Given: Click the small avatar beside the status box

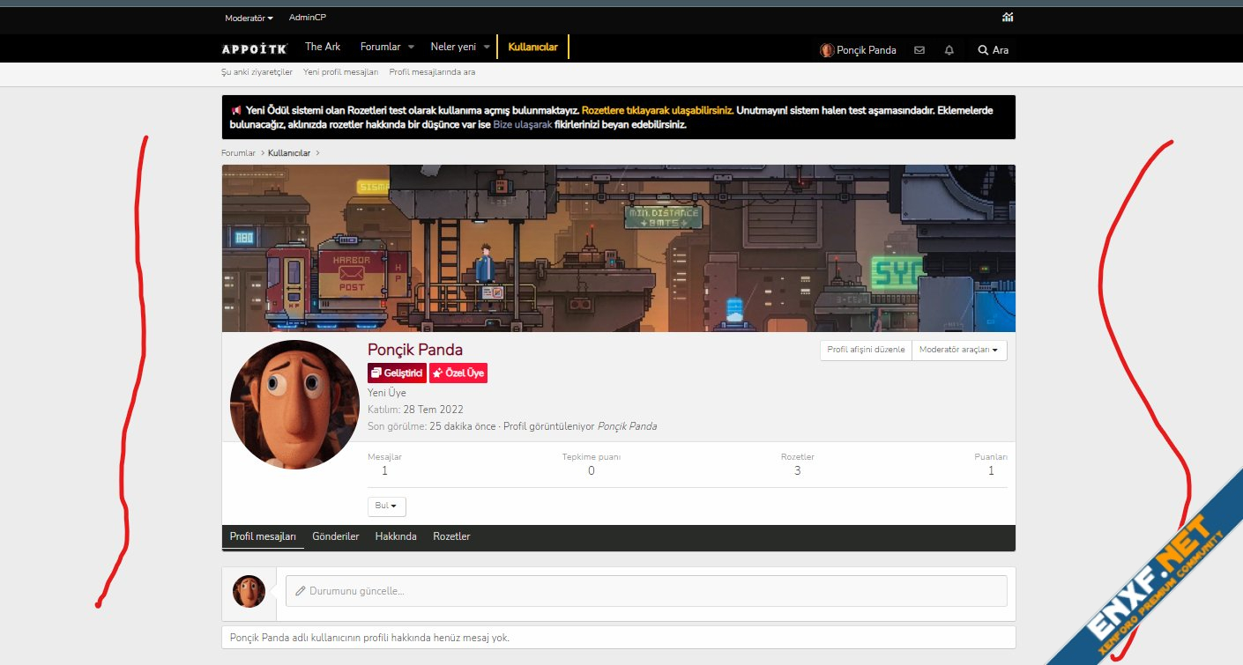Looking at the screenshot, I should (249, 592).
